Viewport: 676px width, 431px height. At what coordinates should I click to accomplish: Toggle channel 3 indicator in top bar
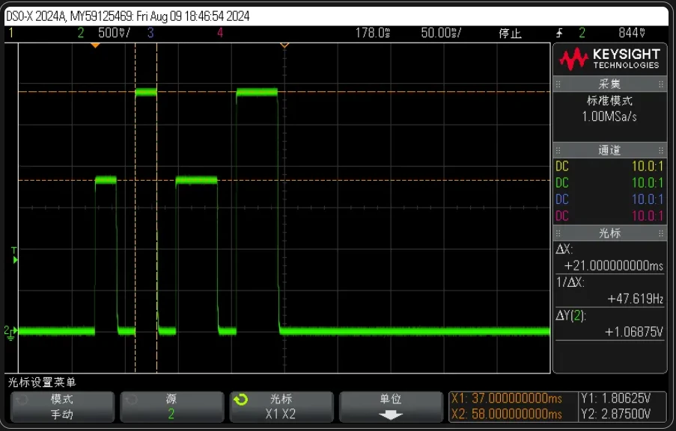click(x=150, y=33)
